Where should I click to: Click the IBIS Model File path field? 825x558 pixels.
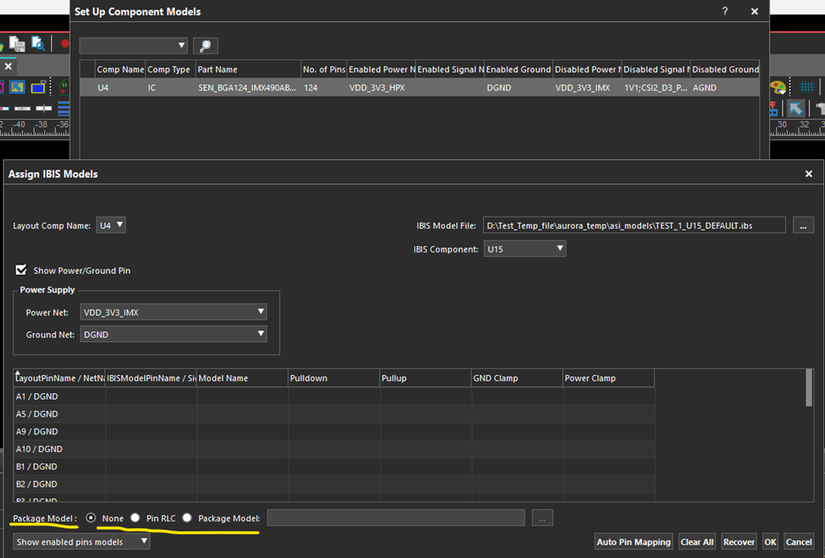point(634,225)
